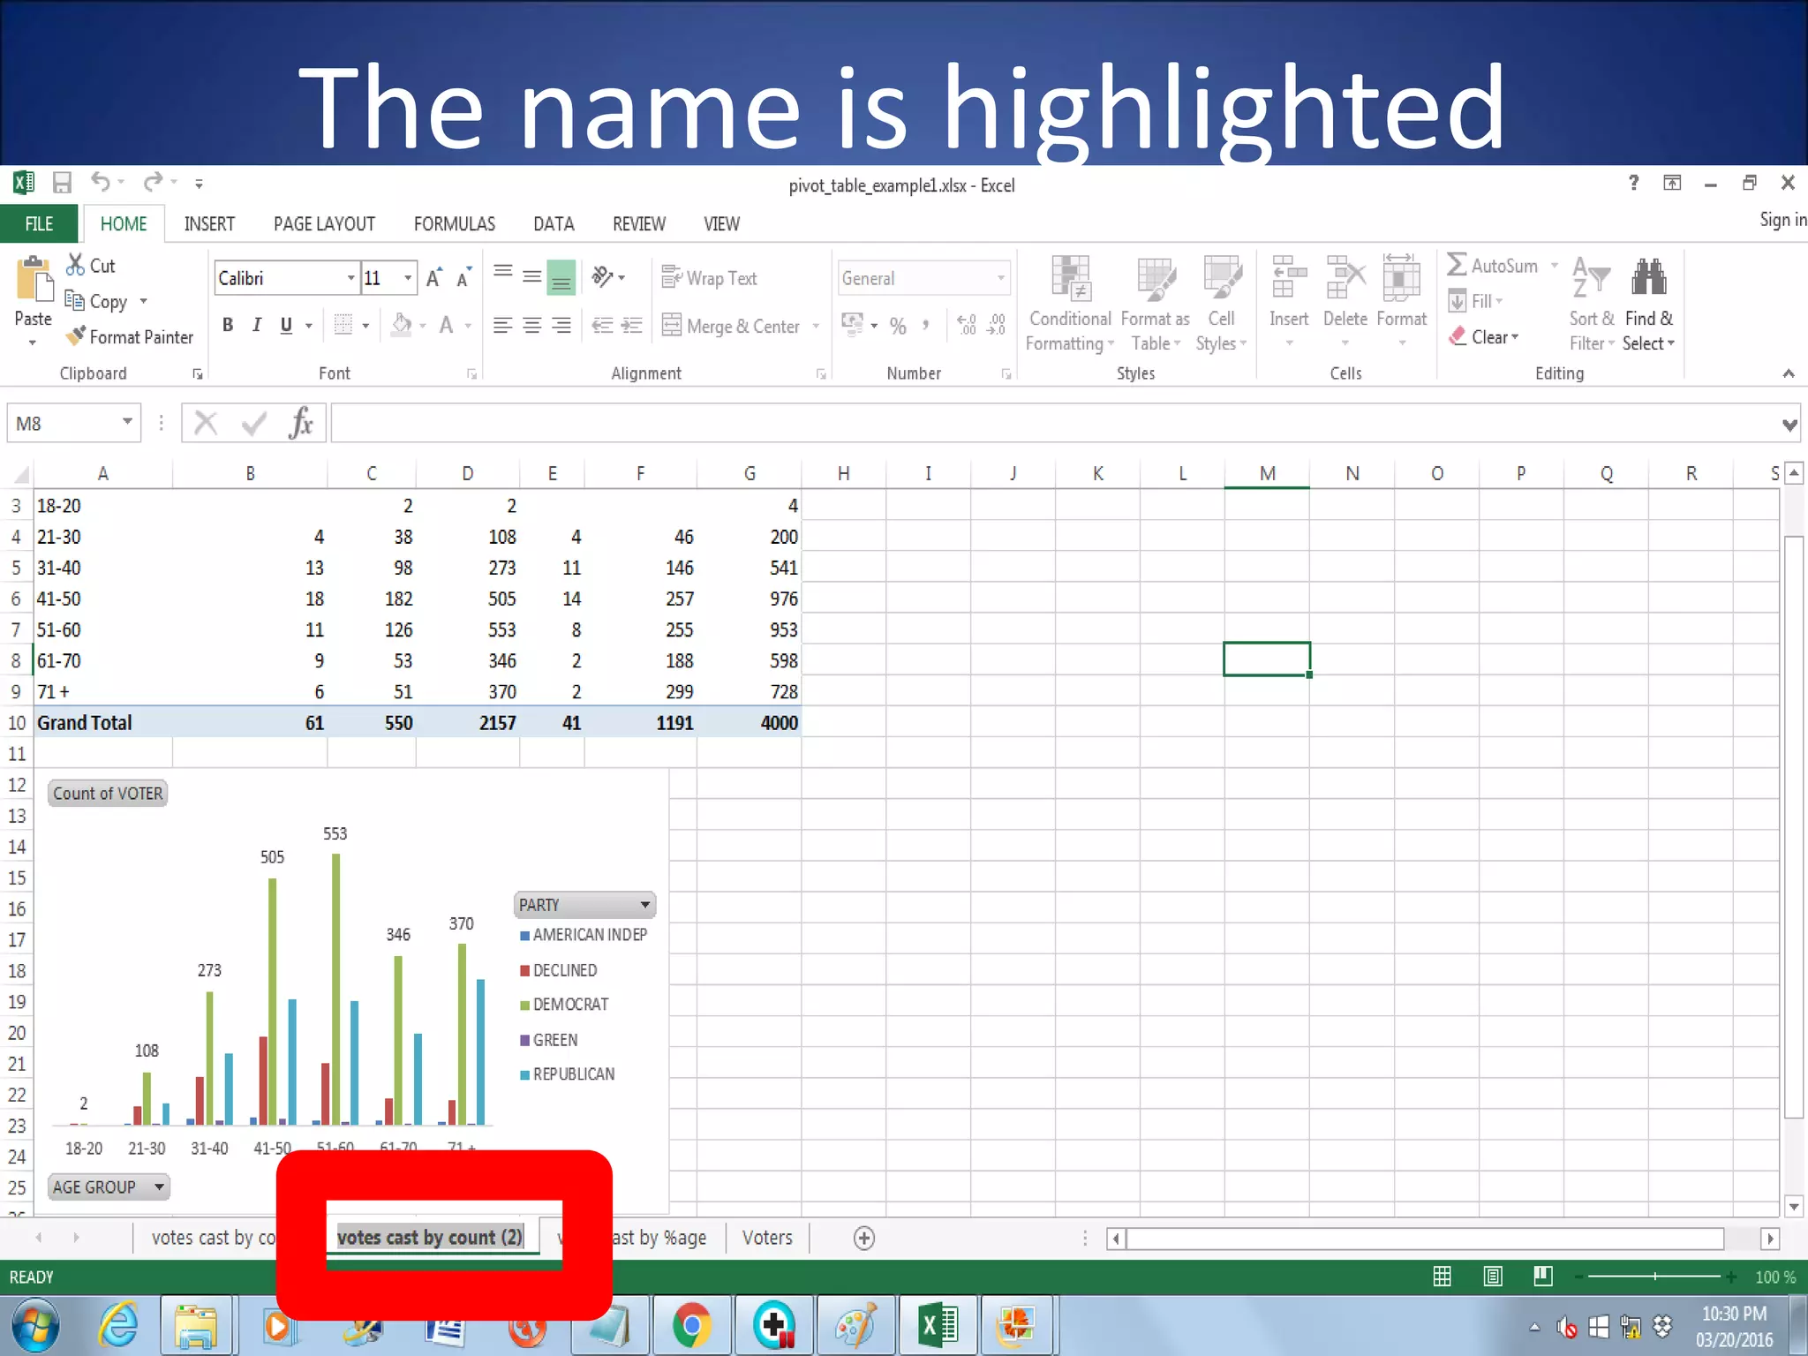Toggle Bottom Align highlighted button
The width and height of the screenshot is (1808, 1356).
561,277
